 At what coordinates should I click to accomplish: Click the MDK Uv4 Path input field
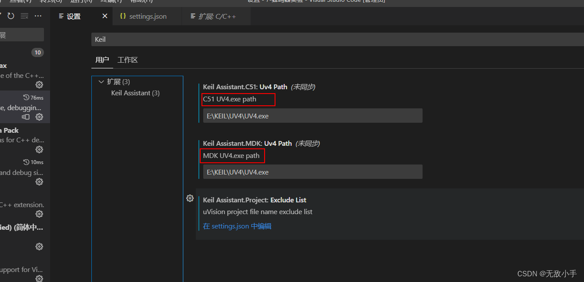[312, 172]
